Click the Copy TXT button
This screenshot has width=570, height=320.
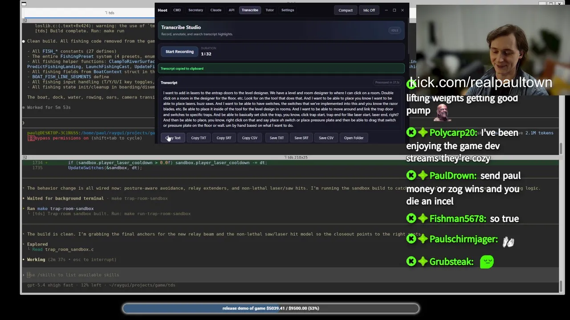(x=199, y=138)
